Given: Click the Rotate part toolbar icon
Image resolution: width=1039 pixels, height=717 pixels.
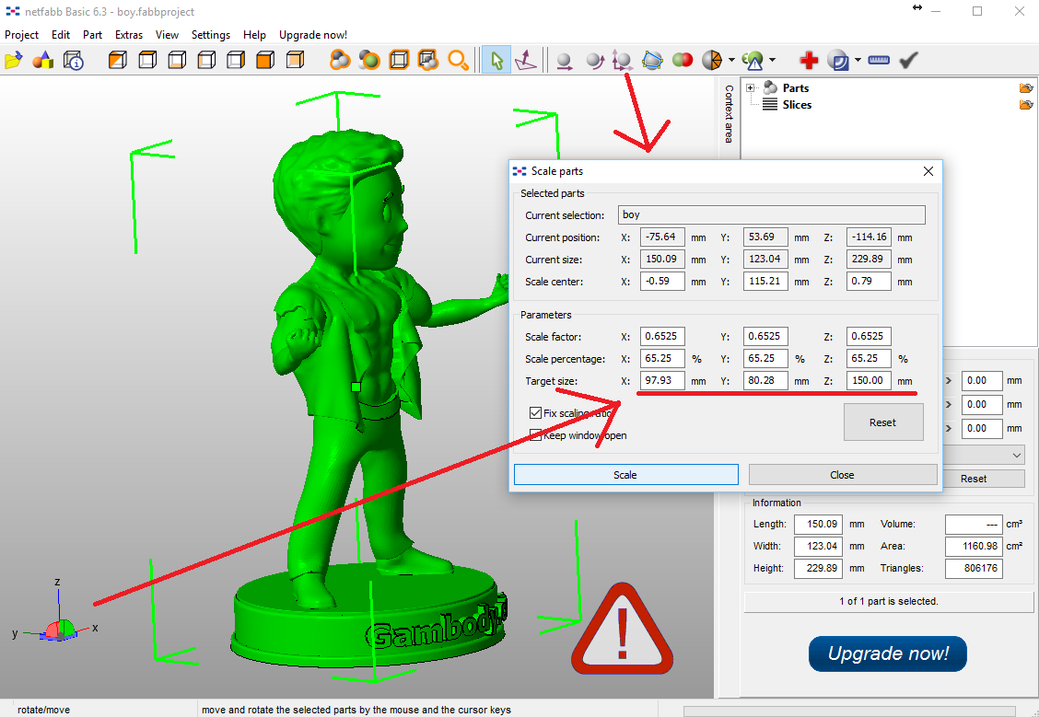Looking at the screenshot, I should pyautogui.click(x=594, y=61).
